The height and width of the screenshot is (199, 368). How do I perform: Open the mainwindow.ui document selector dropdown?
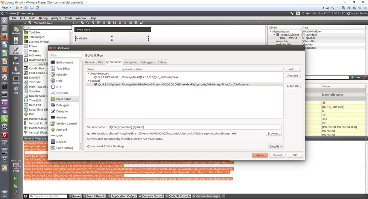tap(74, 23)
